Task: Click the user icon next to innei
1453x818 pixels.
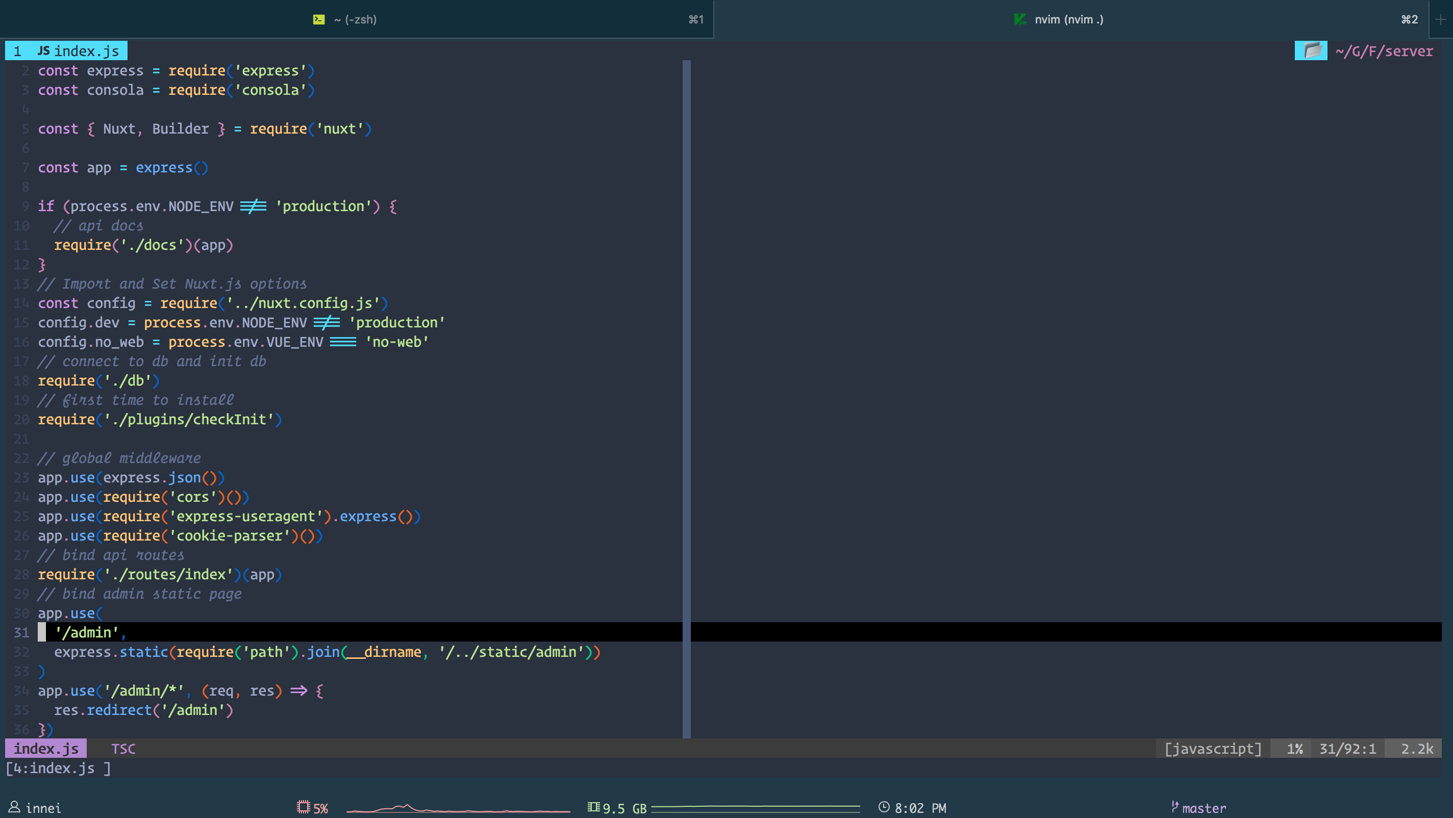Action: click(x=14, y=807)
